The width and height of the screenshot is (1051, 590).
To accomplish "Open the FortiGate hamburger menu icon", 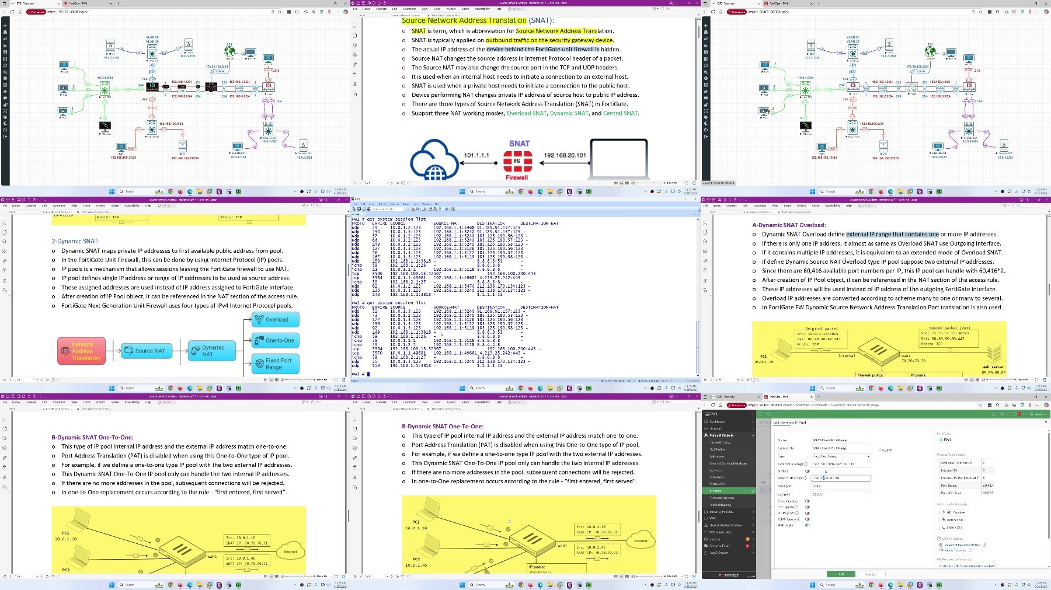I will 760,414.
